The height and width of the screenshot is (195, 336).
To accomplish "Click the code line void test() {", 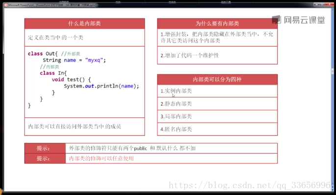I will click(71, 80).
